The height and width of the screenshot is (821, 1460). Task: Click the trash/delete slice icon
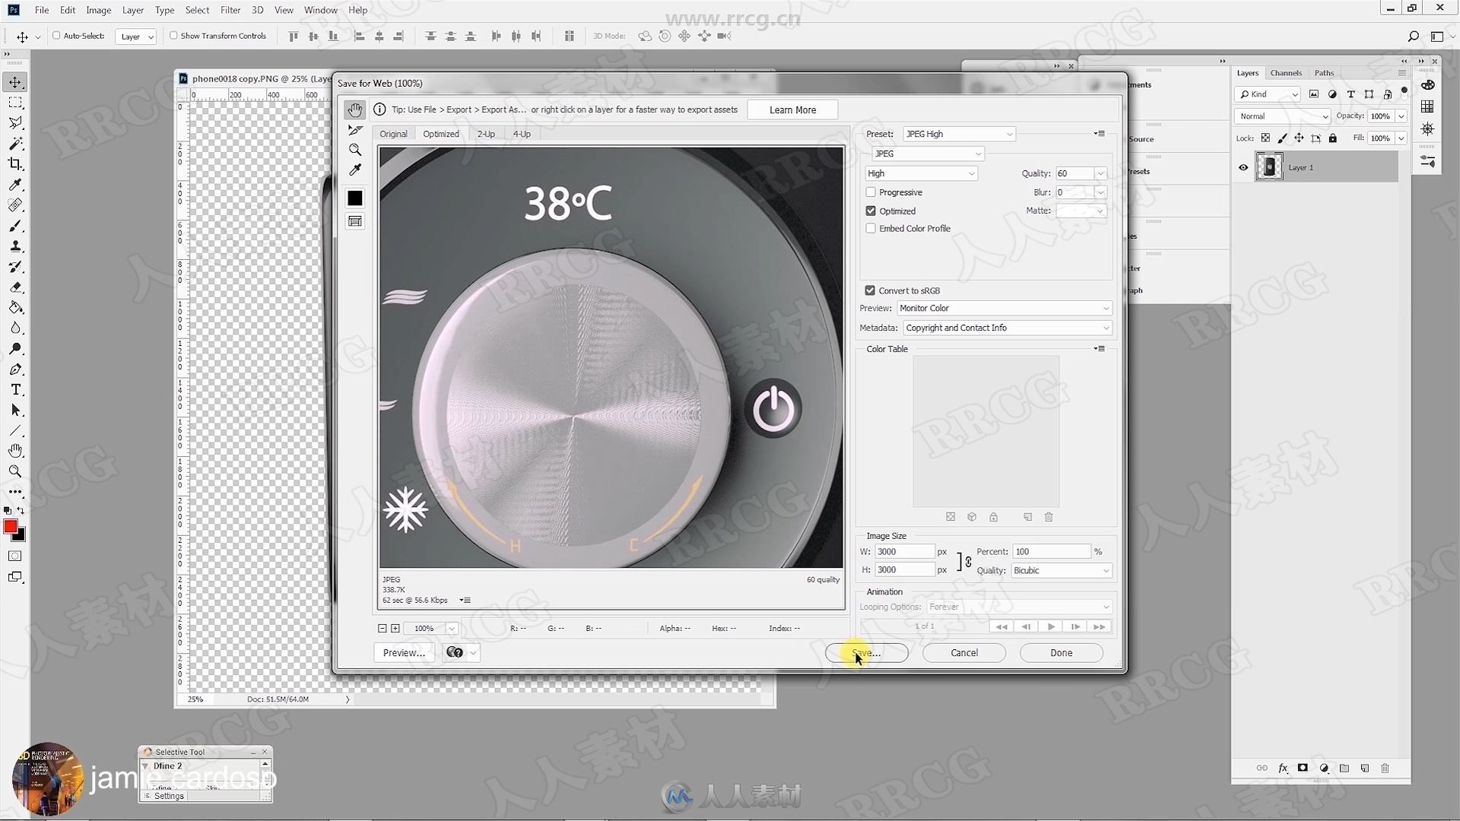pos(1049,517)
